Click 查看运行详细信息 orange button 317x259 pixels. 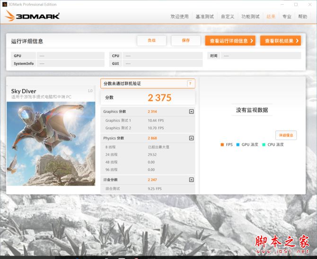230,41
